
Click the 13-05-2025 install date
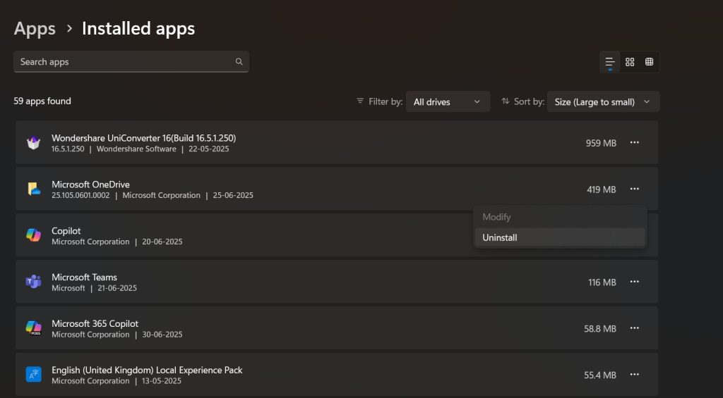tap(162, 381)
